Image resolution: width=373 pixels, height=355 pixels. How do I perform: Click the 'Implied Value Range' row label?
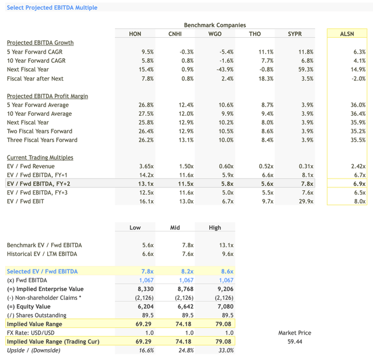pyautogui.click(x=34, y=324)
